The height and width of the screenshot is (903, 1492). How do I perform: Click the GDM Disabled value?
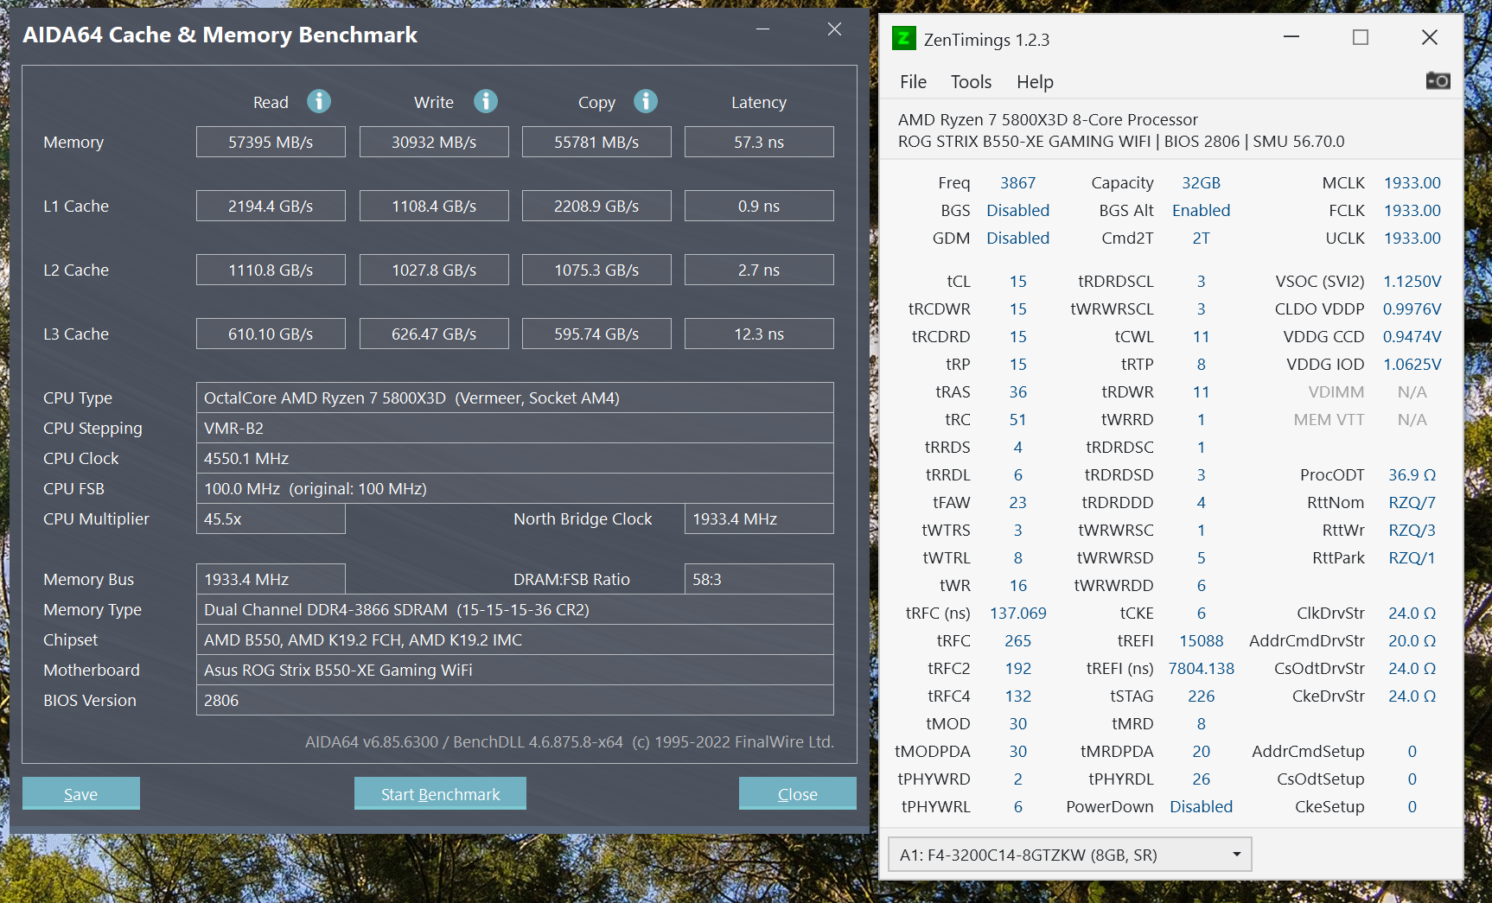click(x=1017, y=238)
